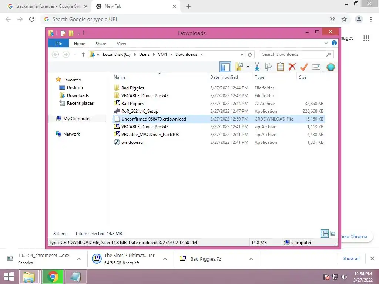
Task: Open the Home ribbon tab
Action: click(80, 44)
